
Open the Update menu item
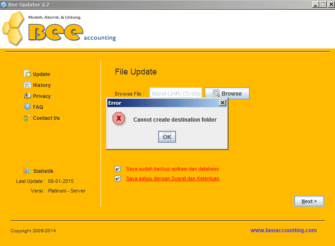click(x=42, y=74)
